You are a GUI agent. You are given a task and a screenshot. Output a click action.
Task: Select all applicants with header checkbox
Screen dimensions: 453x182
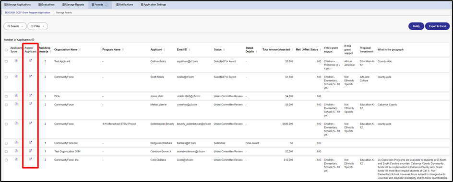click(6, 50)
